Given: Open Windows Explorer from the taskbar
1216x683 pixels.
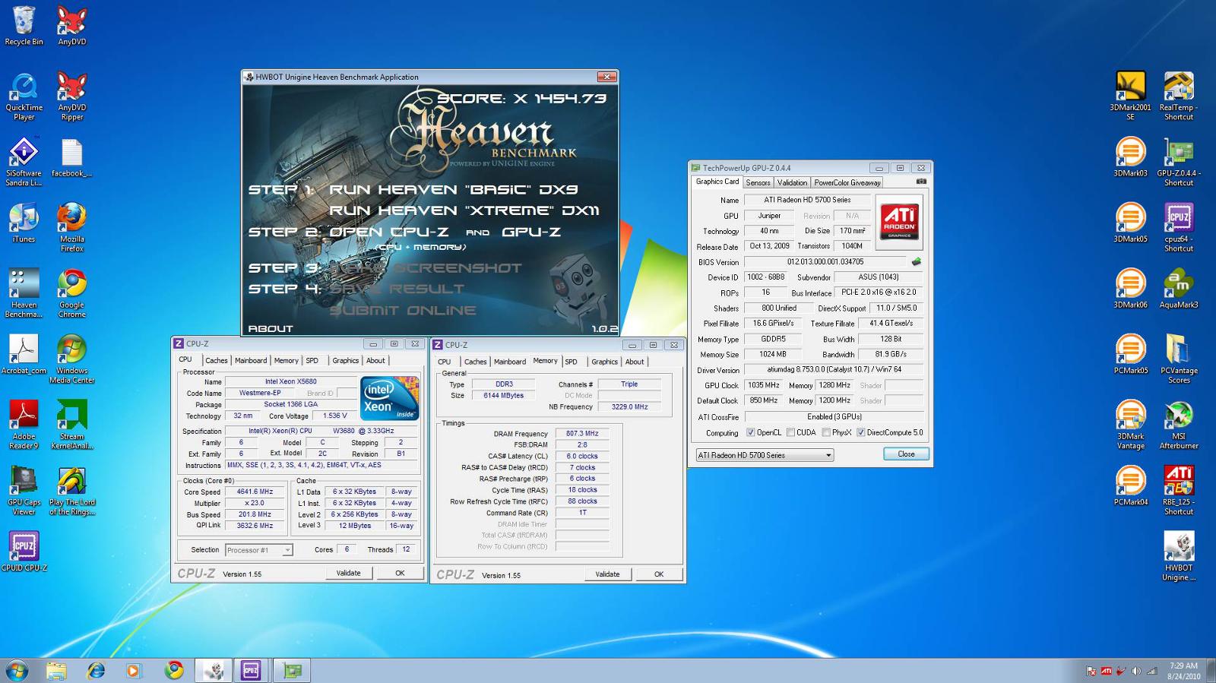Looking at the screenshot, I should (56, 670).
